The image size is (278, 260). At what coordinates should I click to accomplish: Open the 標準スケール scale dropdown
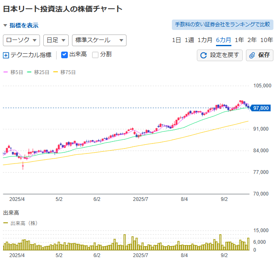99,40
